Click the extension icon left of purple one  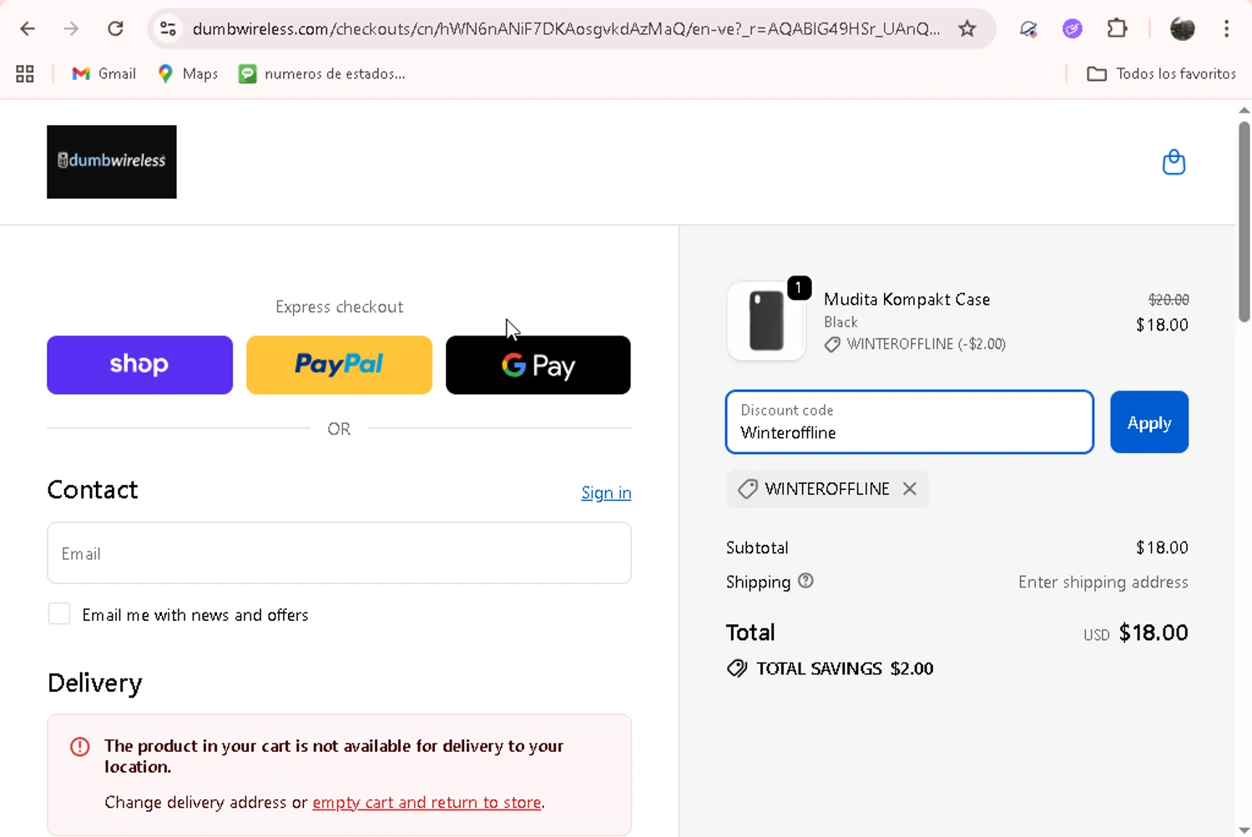pyautogui.click(x=1028, y=28)
